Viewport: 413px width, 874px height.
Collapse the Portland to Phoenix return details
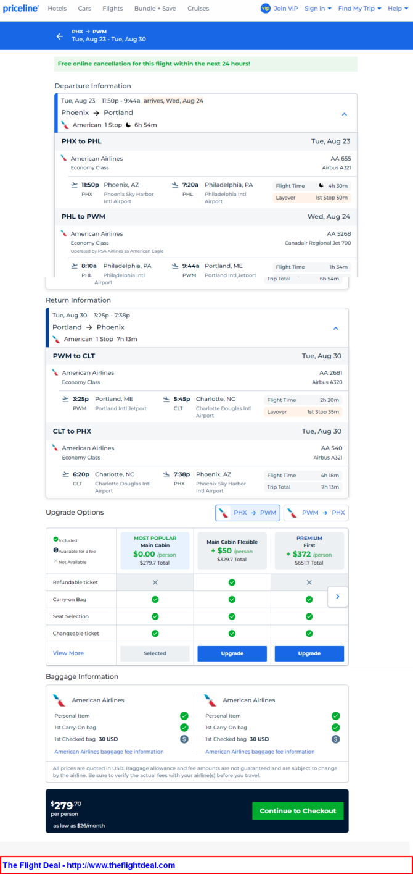[336, 329]
